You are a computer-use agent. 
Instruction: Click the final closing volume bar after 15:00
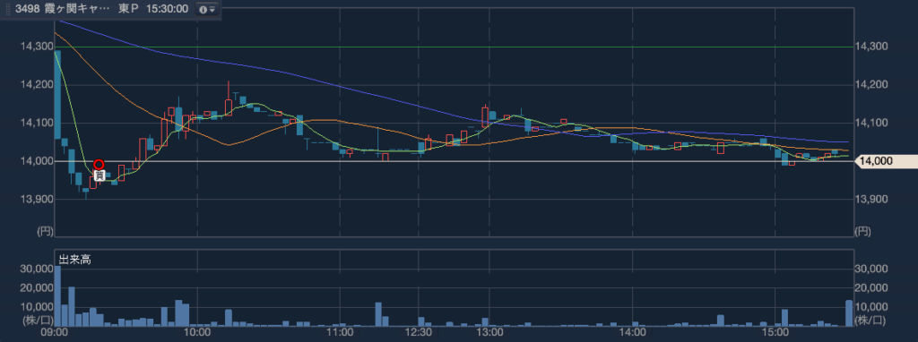(849, 313)
